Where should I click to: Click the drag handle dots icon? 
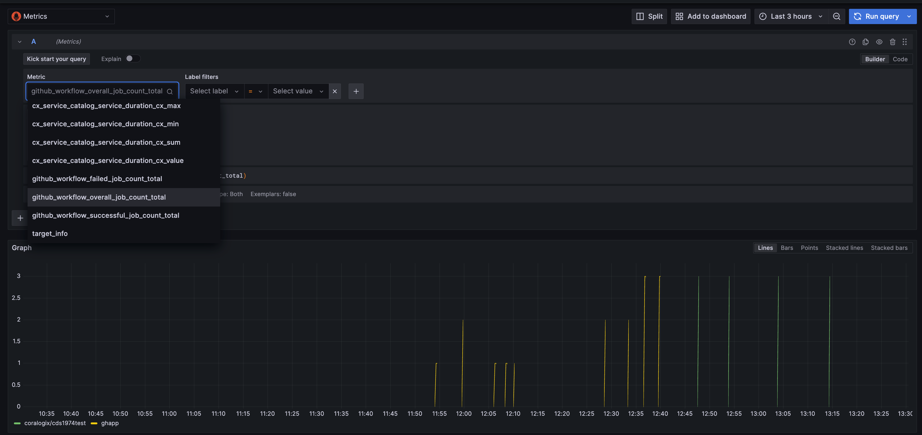(x=904, y=42)
